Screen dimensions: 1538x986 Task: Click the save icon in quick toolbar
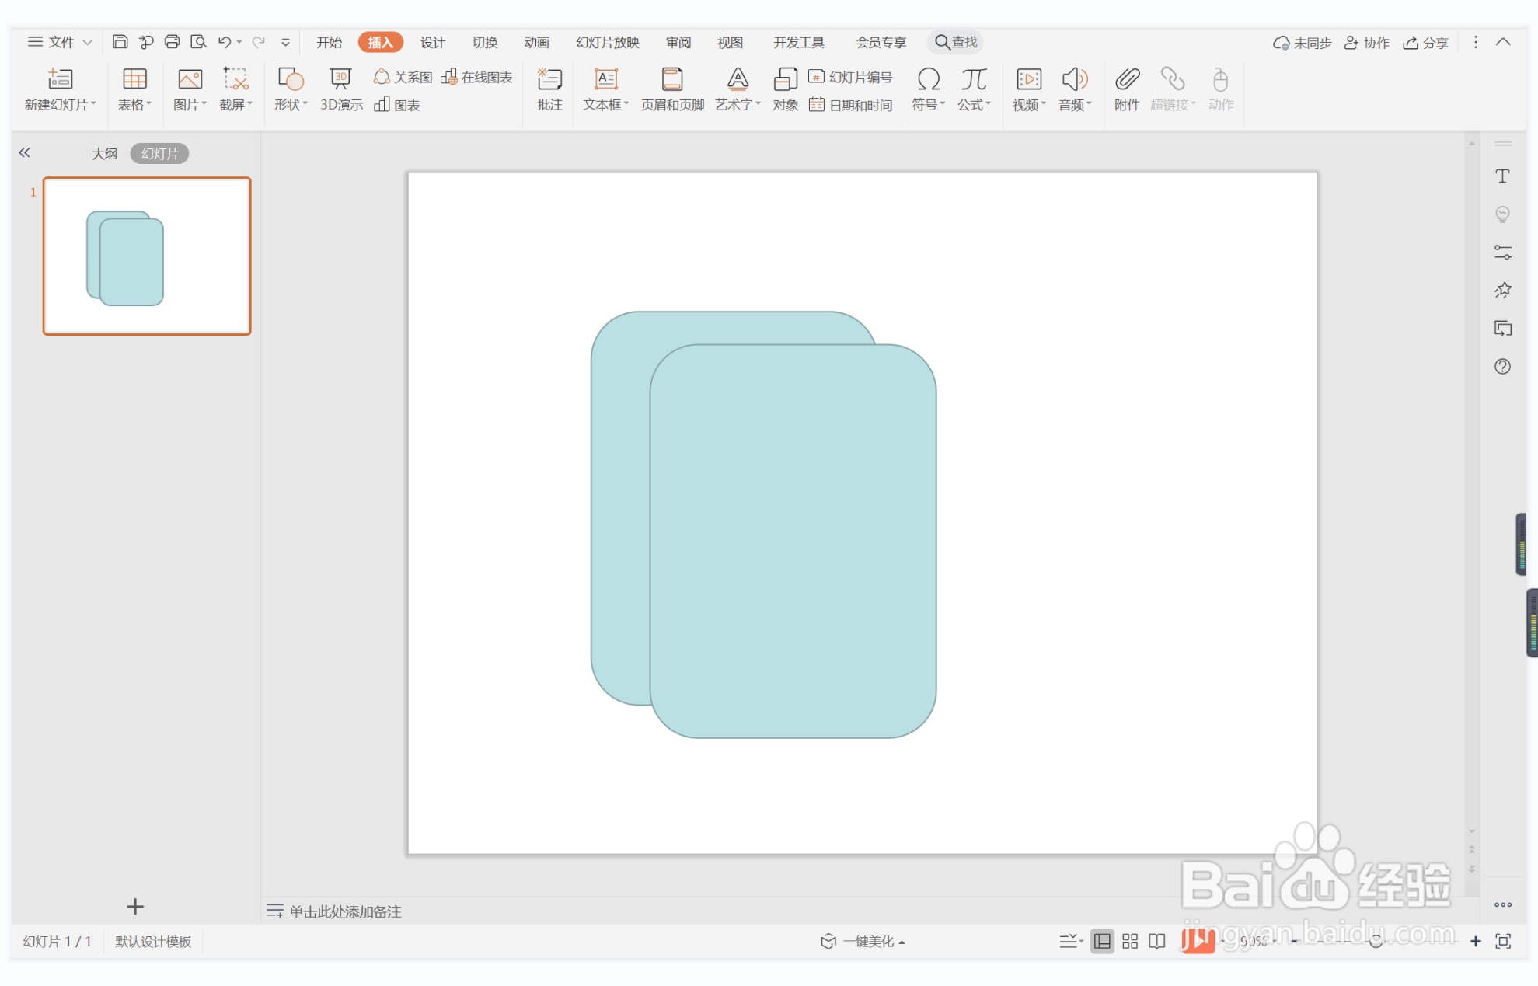pyautogui.click(x=120, y=42)
